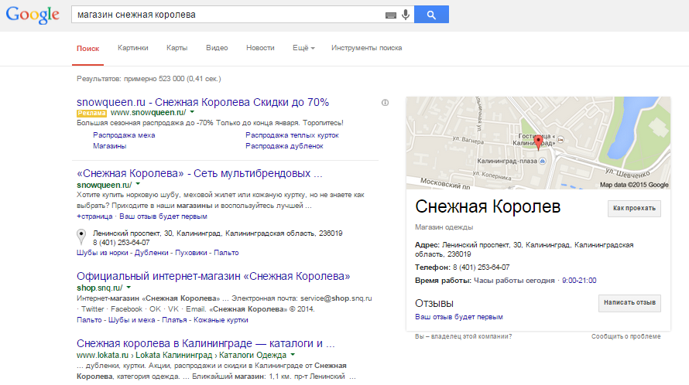Select the Поиск tab
The width and height of the screenshot is (689, 385).
point(88,48)
